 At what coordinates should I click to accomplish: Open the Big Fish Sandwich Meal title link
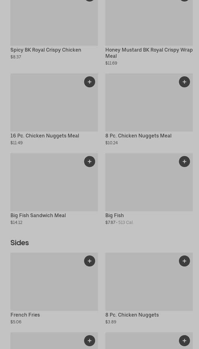coord(38,216)
